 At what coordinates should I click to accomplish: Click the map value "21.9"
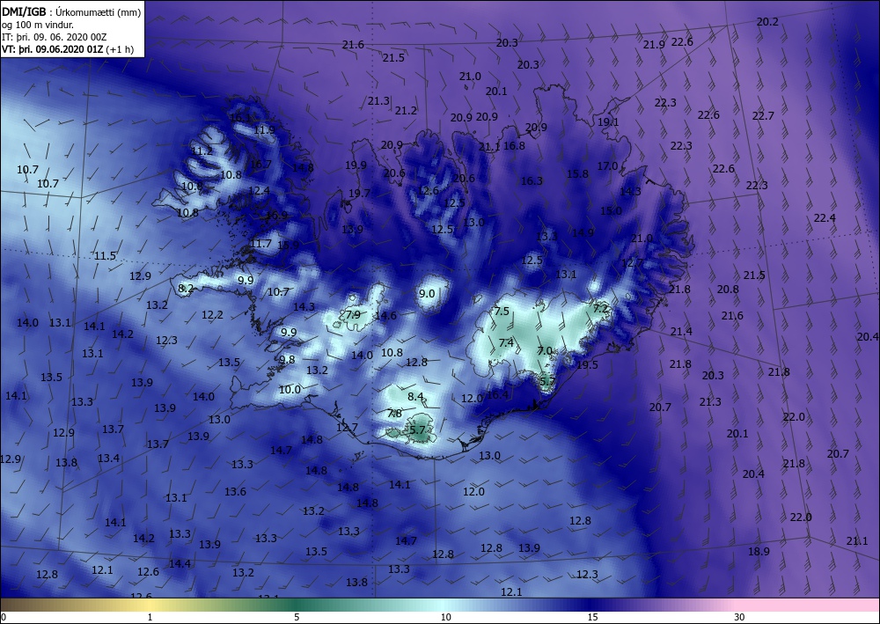pos(654,45)
